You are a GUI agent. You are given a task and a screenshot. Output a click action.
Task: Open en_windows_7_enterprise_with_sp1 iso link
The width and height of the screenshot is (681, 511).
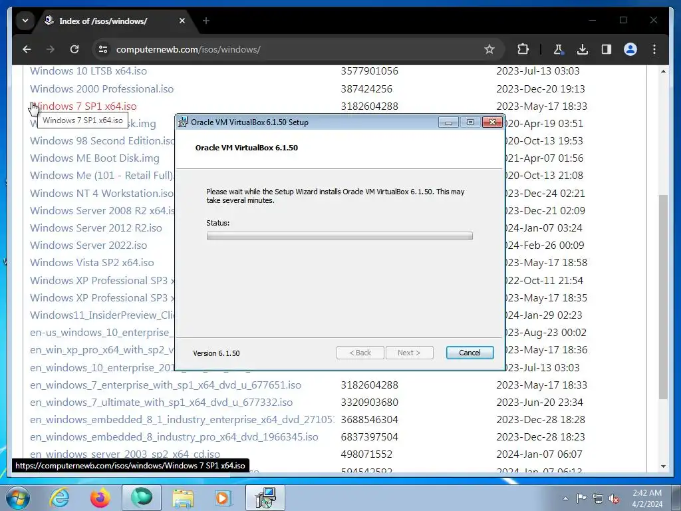166,385
